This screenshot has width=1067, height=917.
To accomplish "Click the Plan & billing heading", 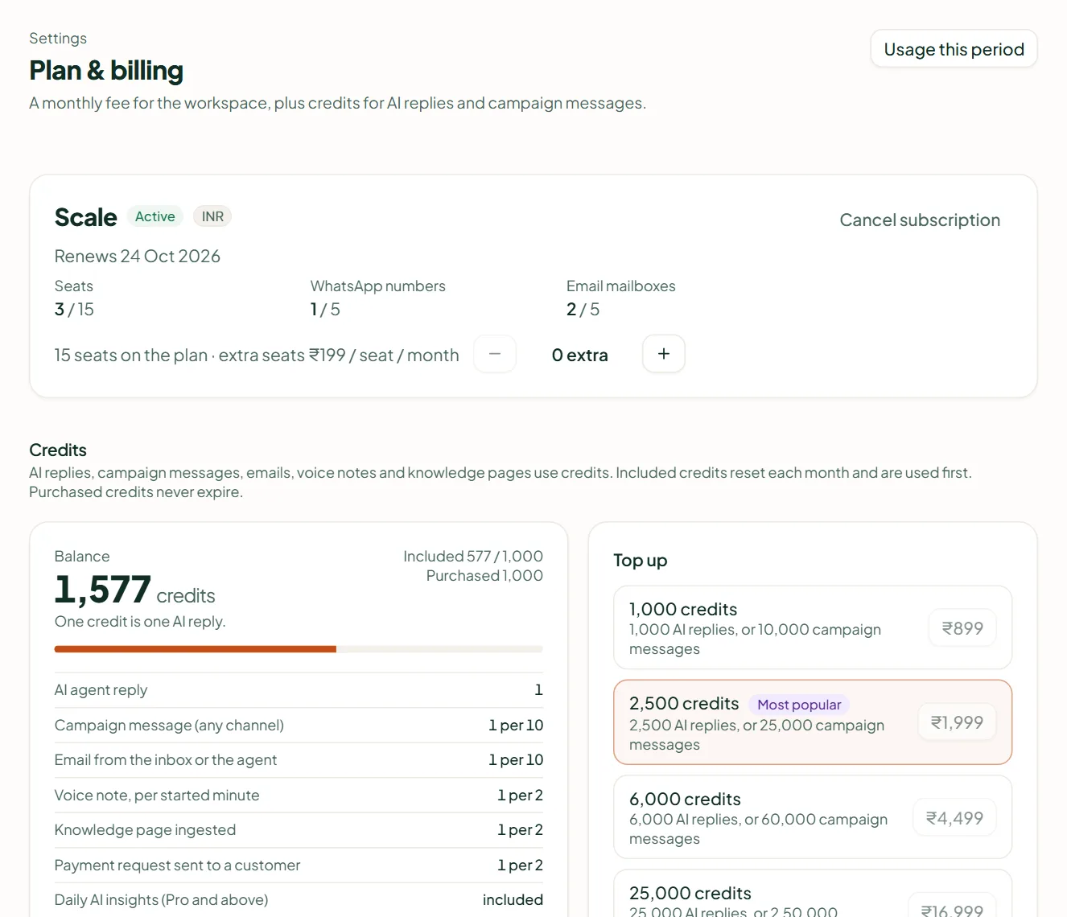I will [x=106, y=71].
